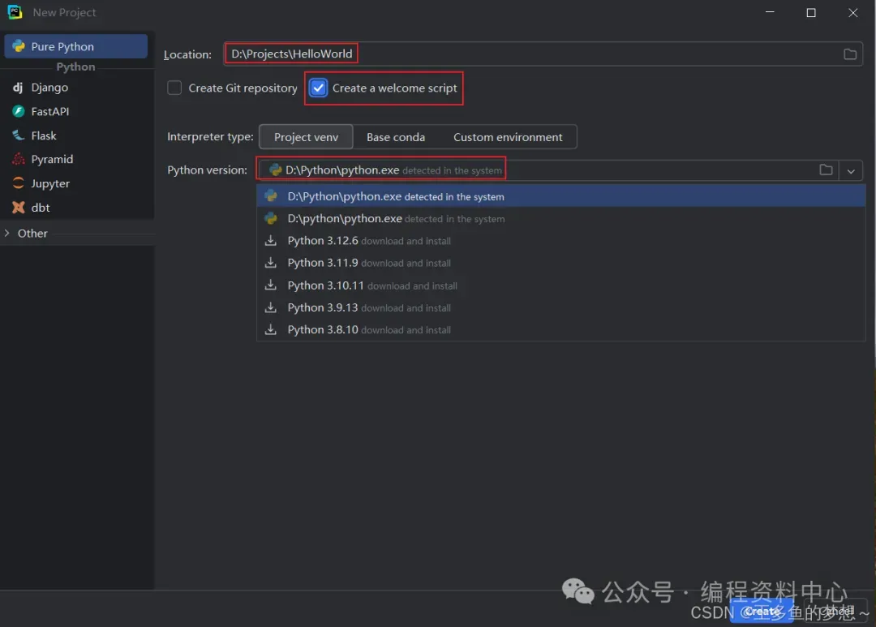
Task: Click the Create button
Action: coord(762,612)
